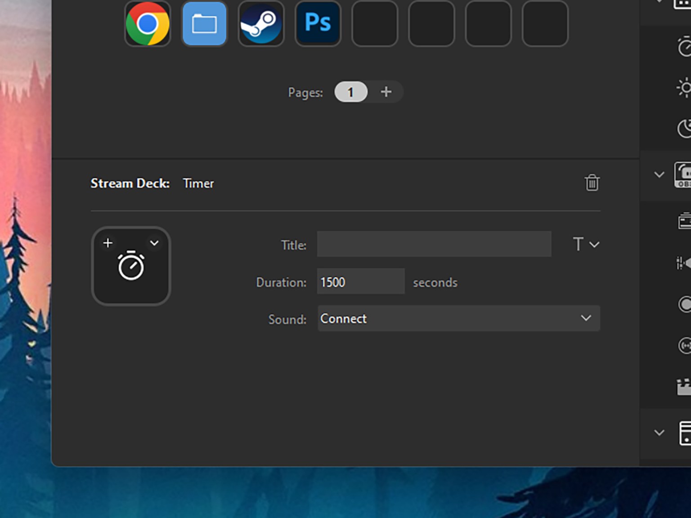This screenshot has width=691, height=518.
Task: Select the Photoshop key on the Stream Deck
Action: point(318,23)
